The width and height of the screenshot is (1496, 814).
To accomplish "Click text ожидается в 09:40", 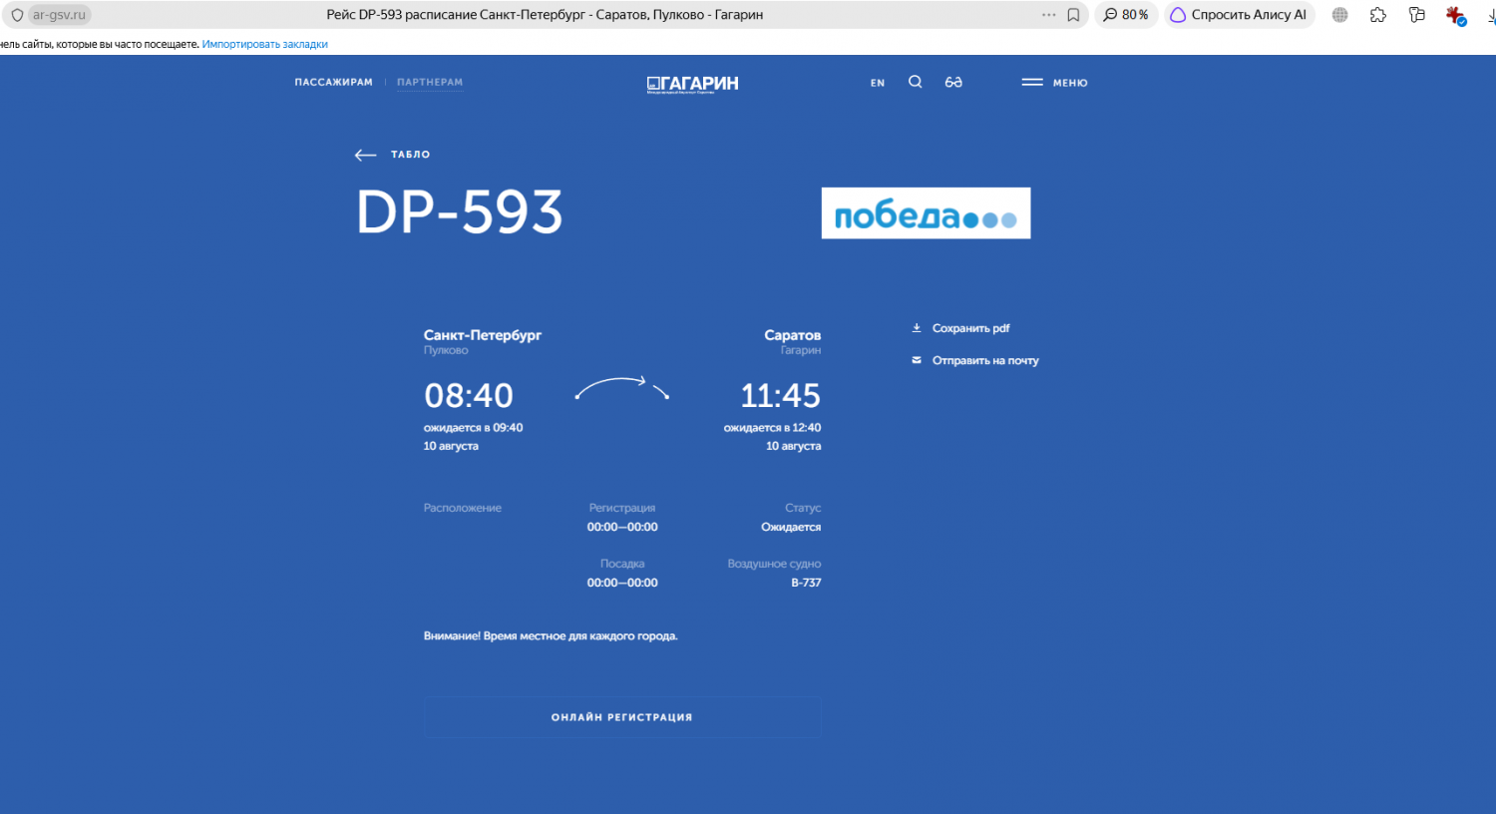I will [473, 428].
